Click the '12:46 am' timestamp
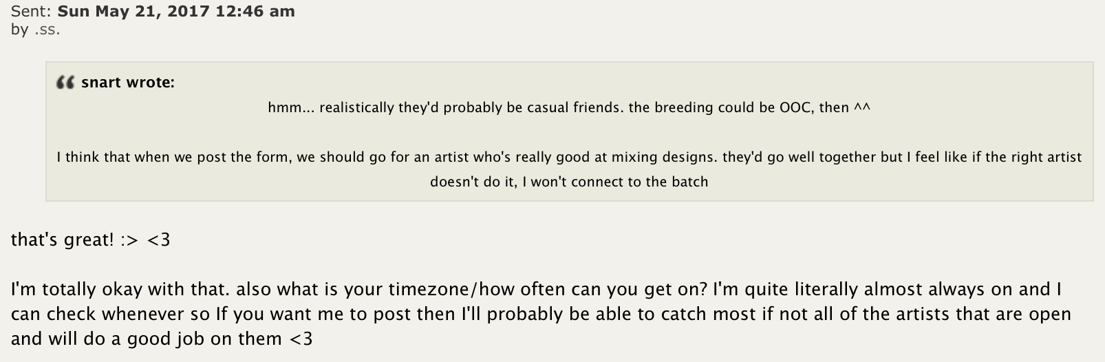 [x=255, y=12]
